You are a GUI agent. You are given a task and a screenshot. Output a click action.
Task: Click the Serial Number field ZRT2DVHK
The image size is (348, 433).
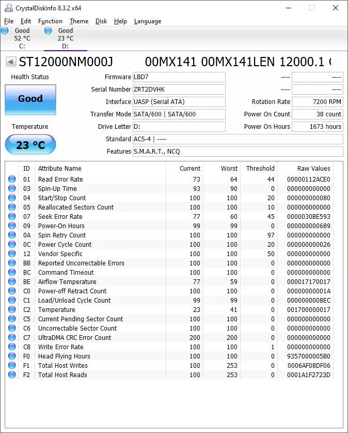[179, 89]
